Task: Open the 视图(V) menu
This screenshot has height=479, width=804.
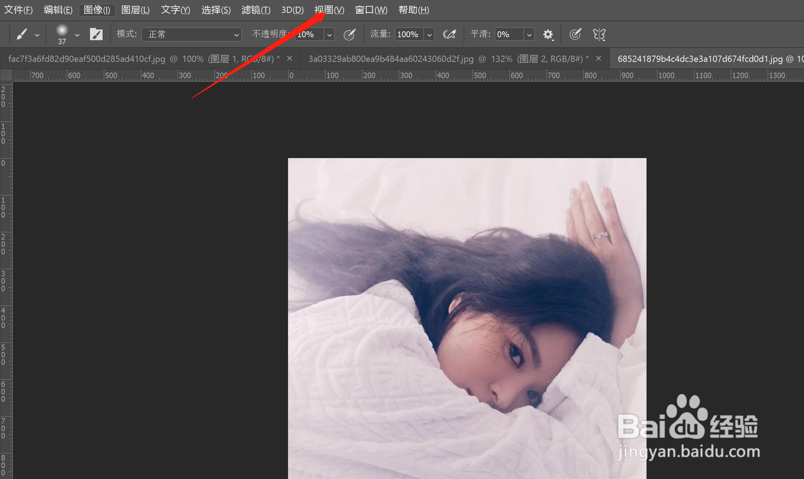Action: click(x=329, y=10)
